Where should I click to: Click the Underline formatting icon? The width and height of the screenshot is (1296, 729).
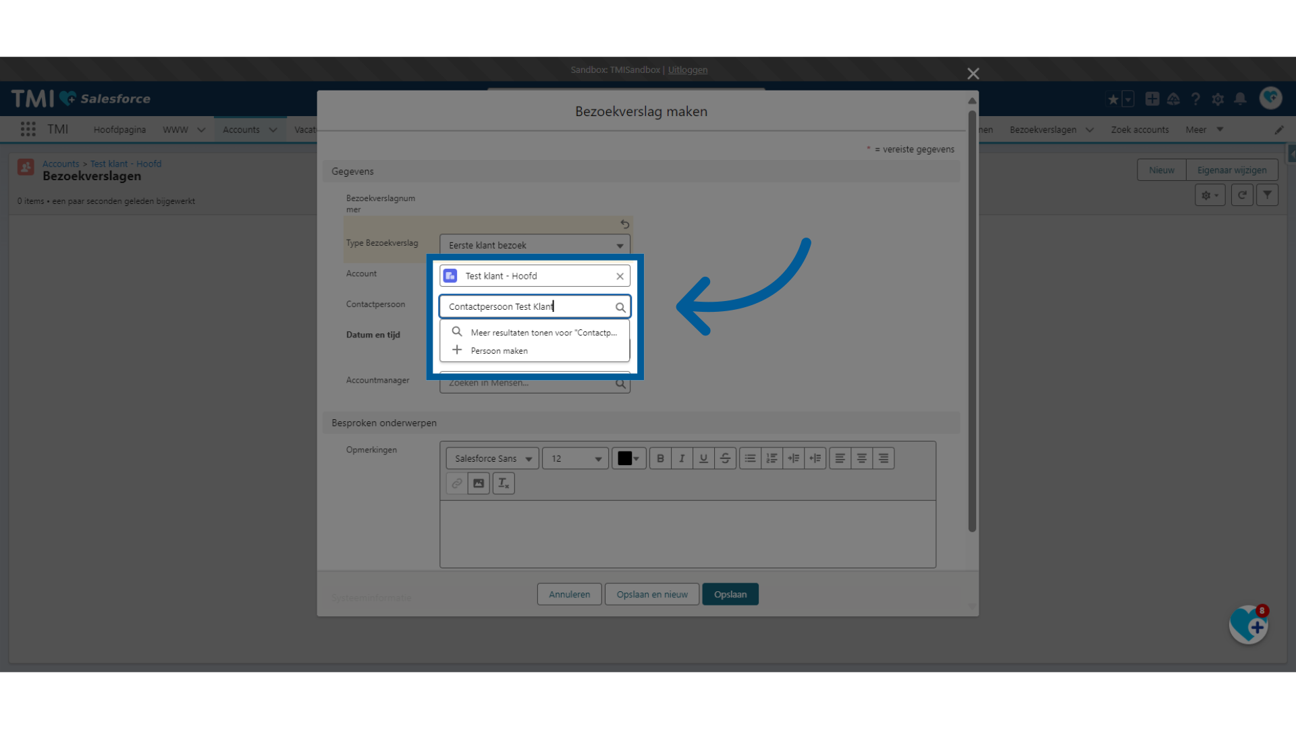tap(702, 458)
